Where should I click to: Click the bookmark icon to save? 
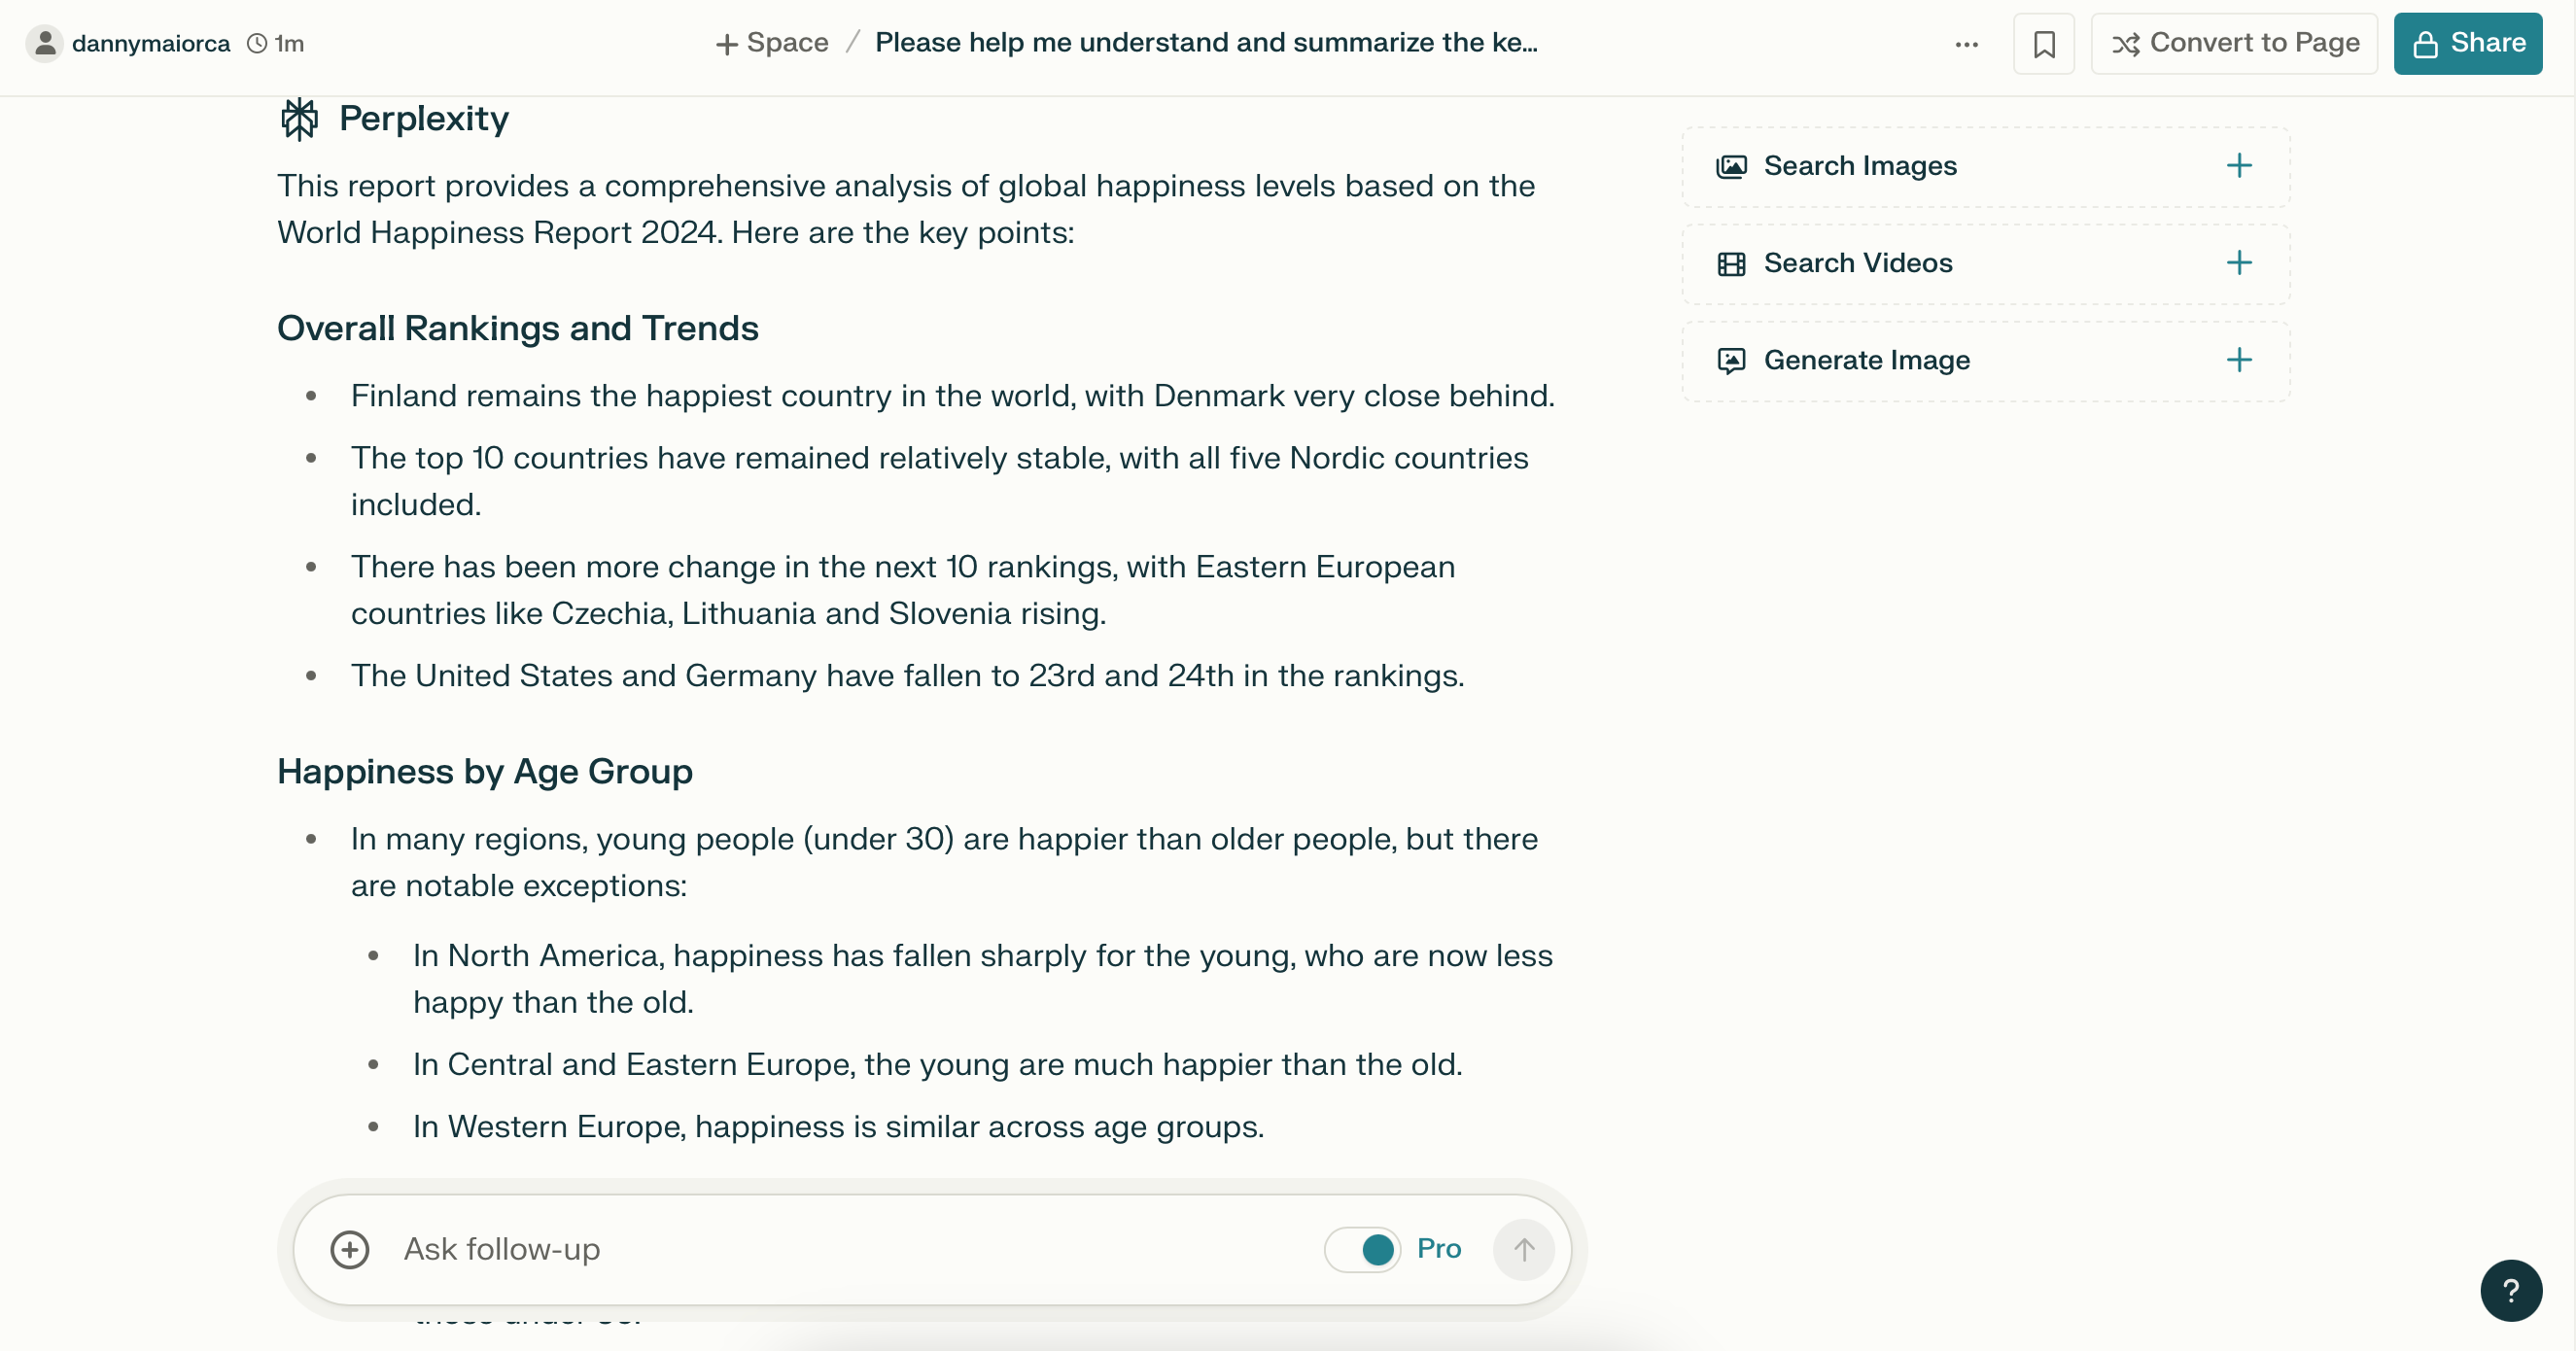[2044, 43]
